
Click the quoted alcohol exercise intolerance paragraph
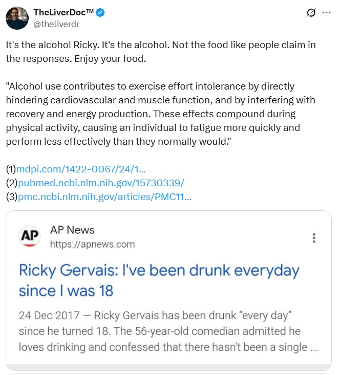[x=160, y=114]
